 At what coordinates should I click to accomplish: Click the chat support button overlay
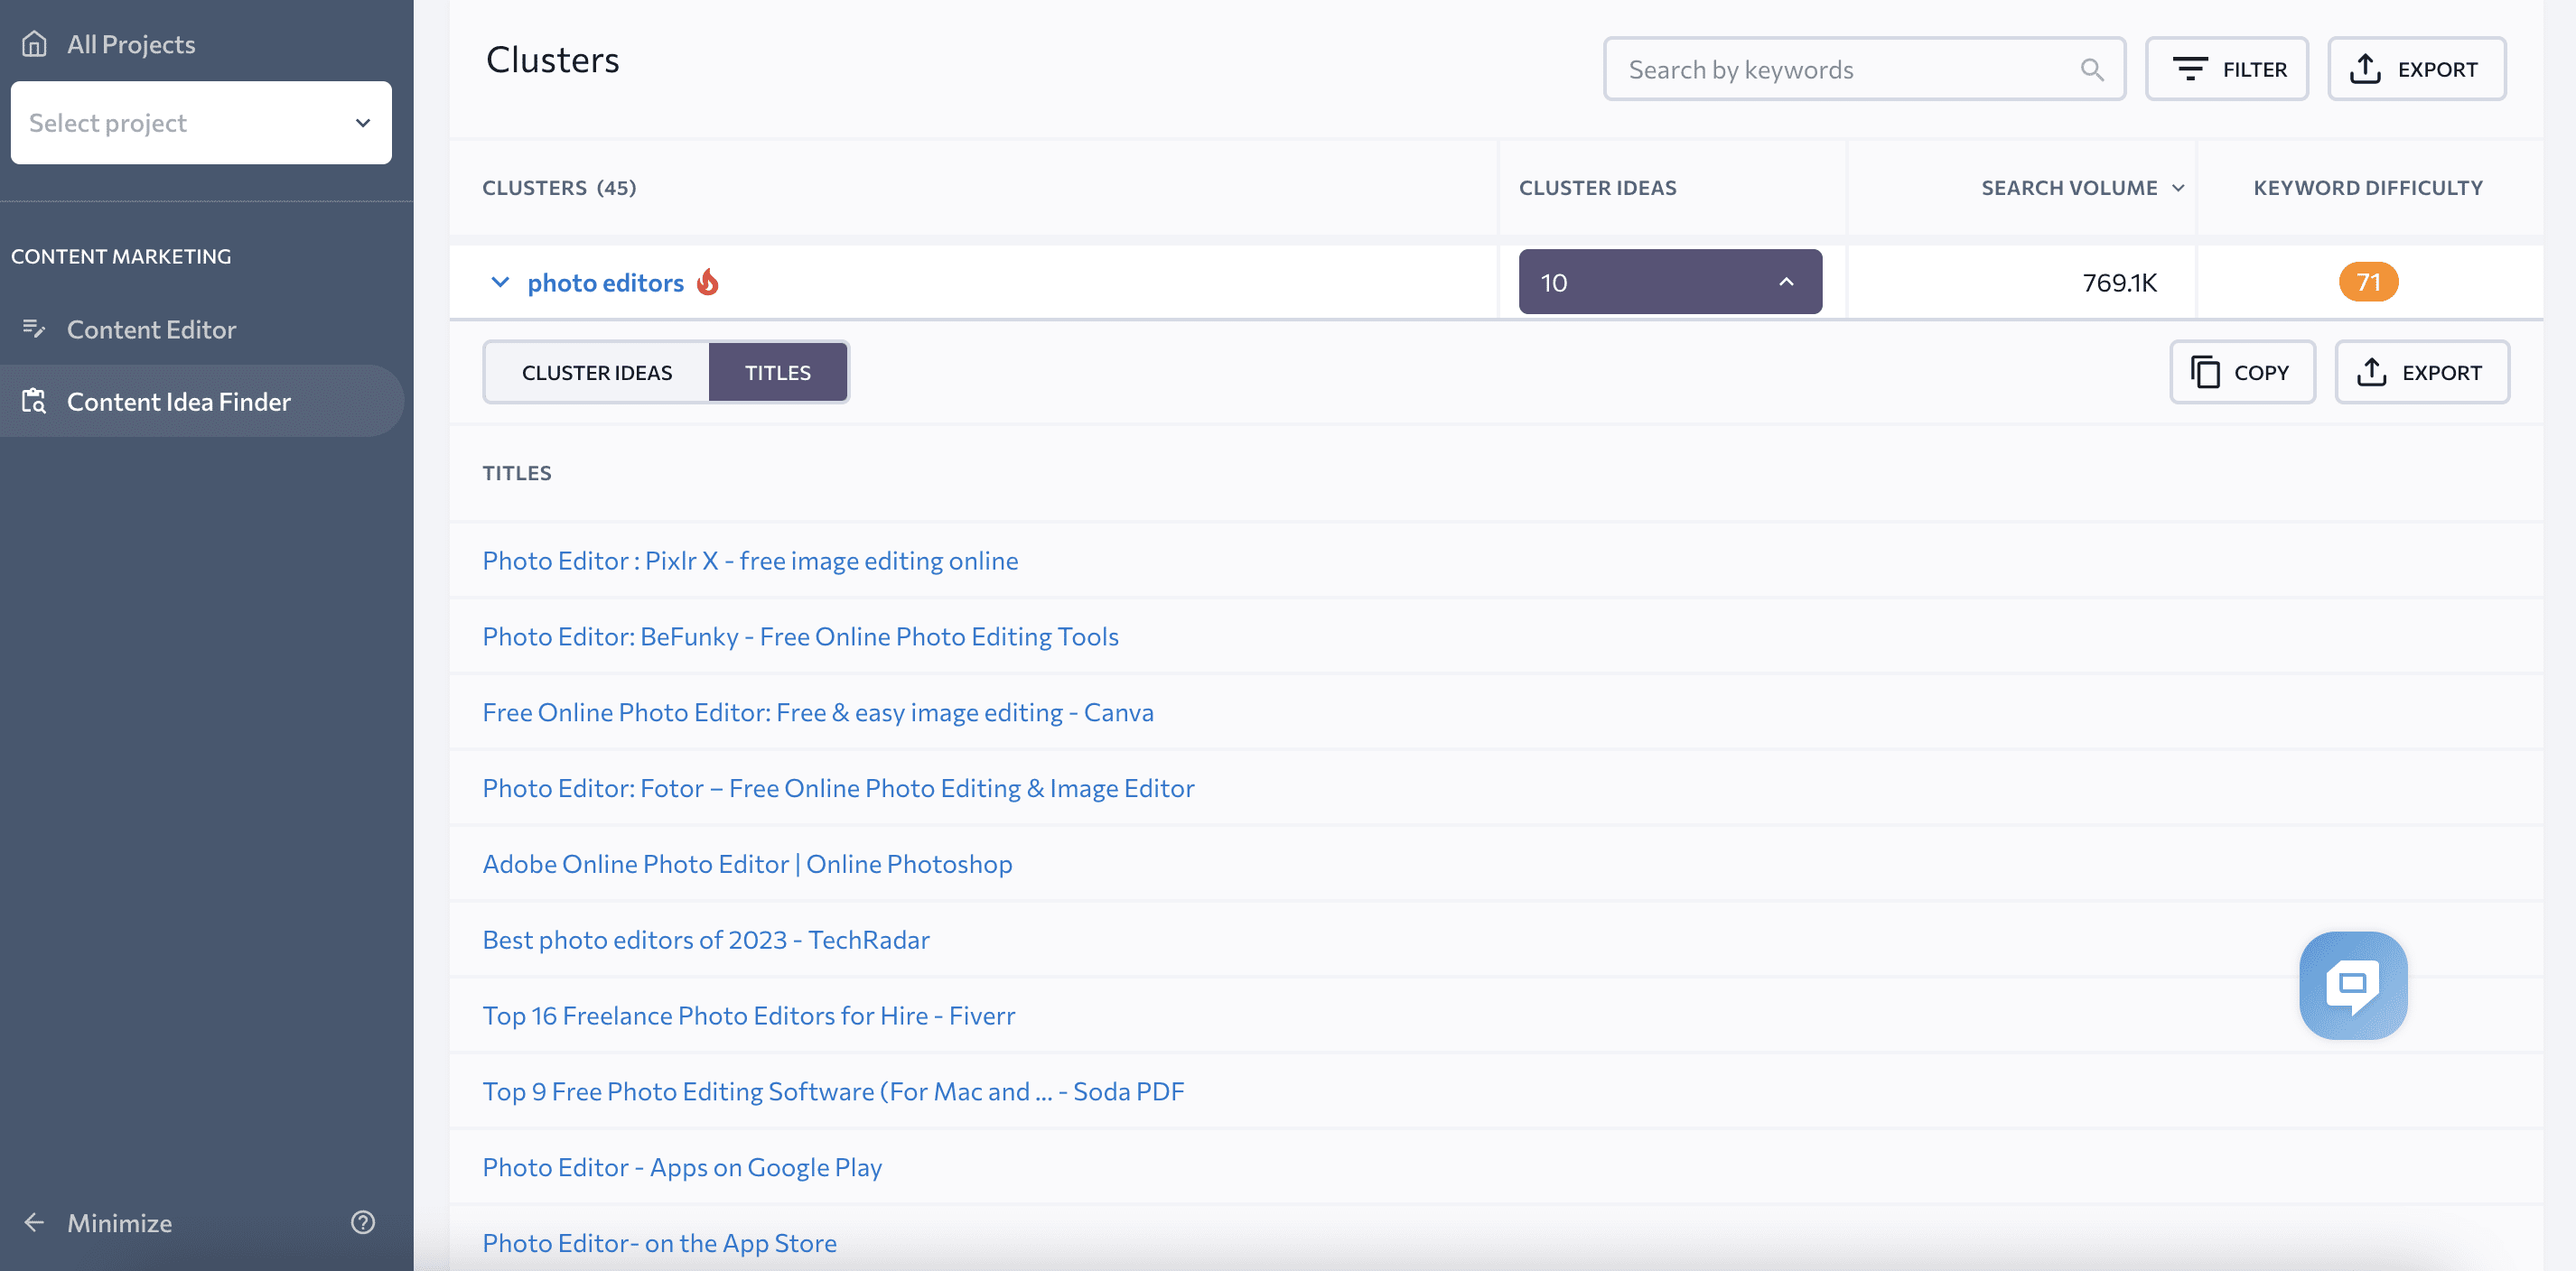click(2354, 985)
